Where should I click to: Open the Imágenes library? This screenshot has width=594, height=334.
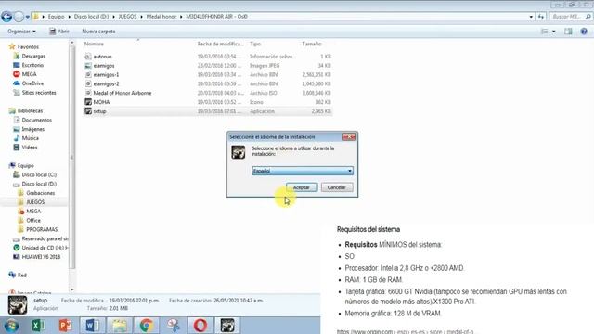33,129
